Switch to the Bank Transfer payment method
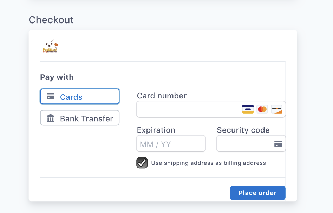Screen dimensions: 333x213 [80, 118]
